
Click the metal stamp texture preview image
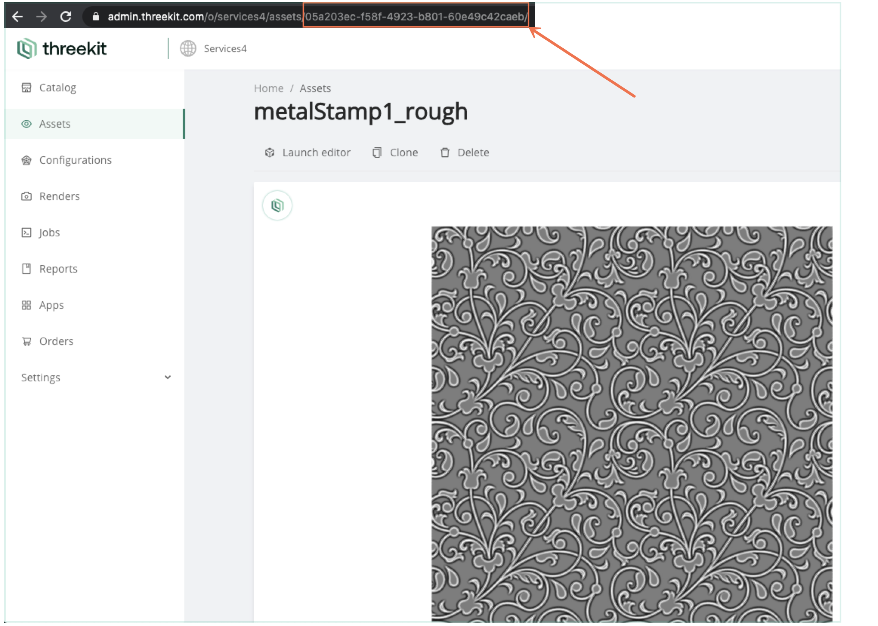click(631, 423)
